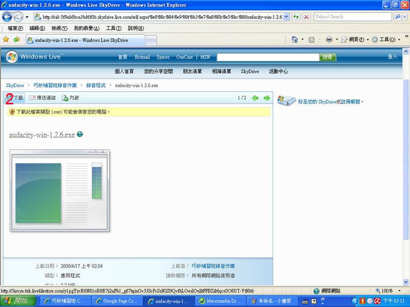
Task: Click the Add to Favorites icon
Action: 17,39
